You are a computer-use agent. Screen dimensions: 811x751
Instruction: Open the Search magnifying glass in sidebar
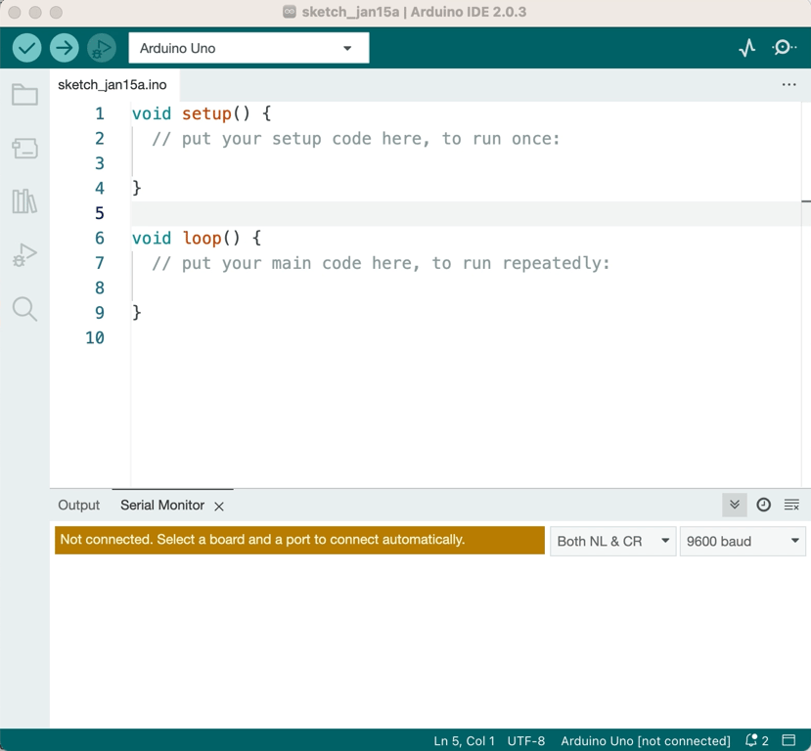click(24, 309)
